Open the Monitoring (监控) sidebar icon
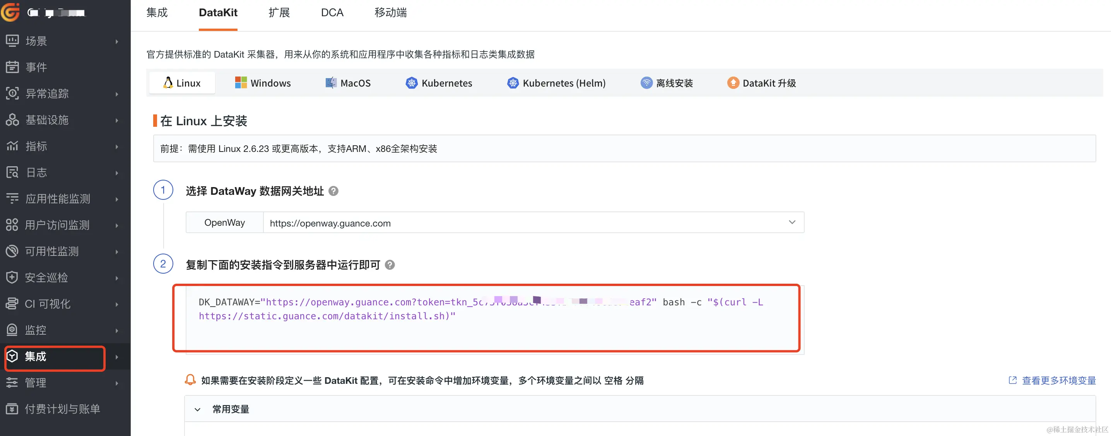Viewport: 1111px width, 436px height. [x=12, y=330]
